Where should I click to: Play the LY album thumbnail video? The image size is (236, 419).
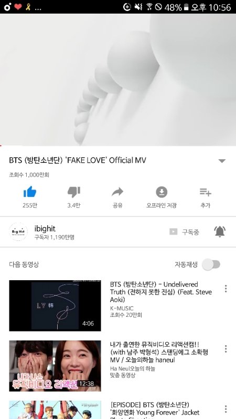point(55,306)
